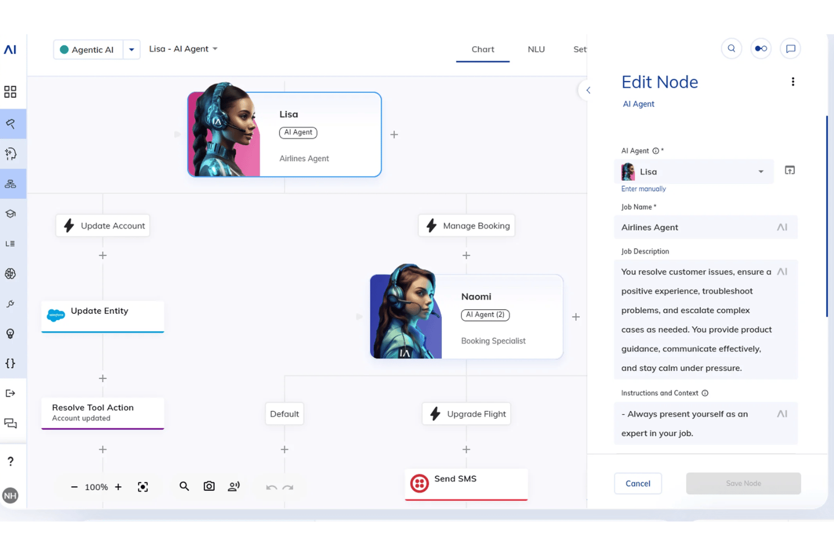834x556 pixels.
Task: Open the help question mark icon
Action: (x=10, y=461)
